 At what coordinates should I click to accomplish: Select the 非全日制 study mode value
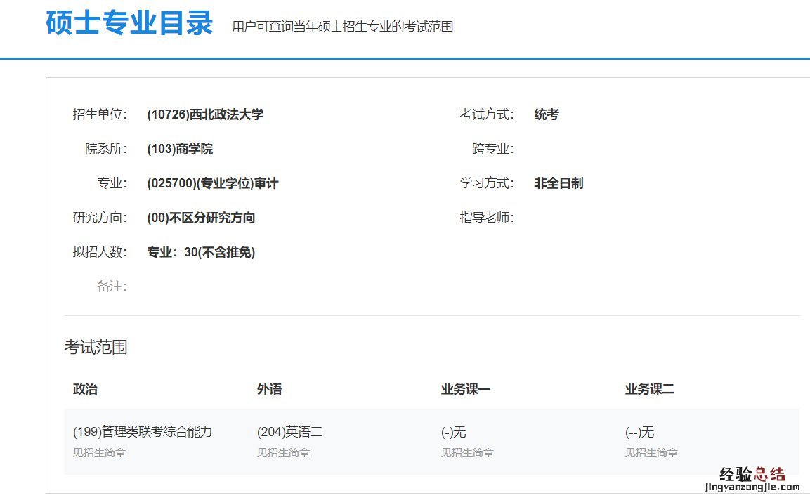click(558, 183)
